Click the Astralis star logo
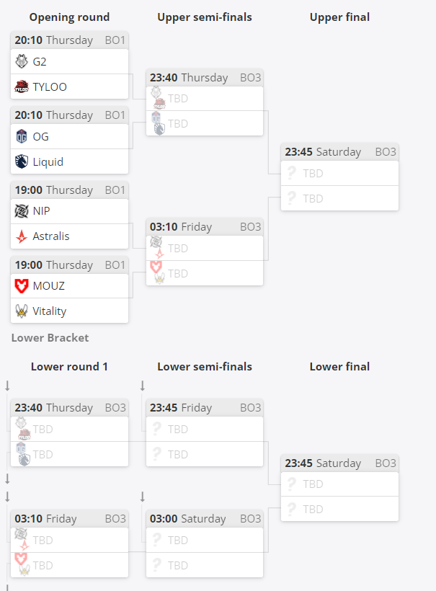 [x=22, y=236]
